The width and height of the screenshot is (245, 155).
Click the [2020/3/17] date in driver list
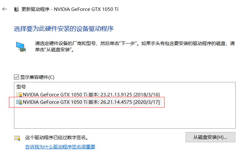click(146, 102)
